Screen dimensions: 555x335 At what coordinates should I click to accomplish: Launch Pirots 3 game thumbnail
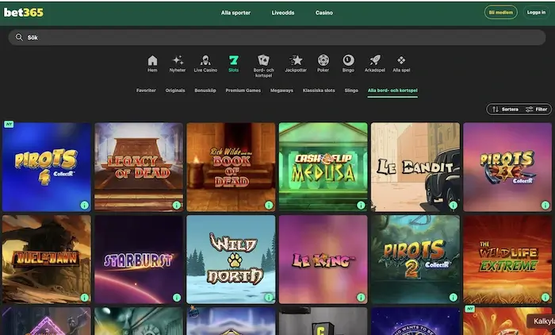[x=507, y=167]
